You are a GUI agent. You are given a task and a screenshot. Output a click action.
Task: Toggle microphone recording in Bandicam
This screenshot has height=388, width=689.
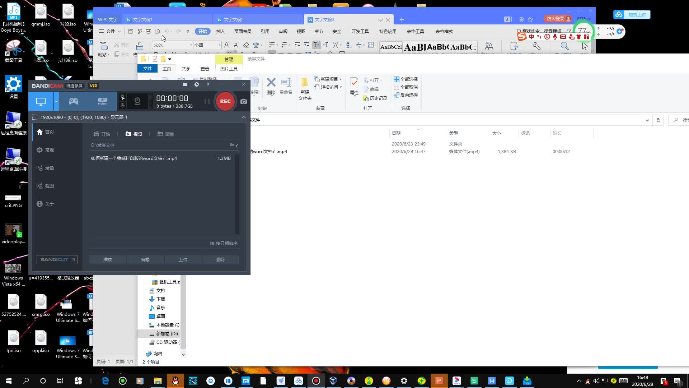tap(123, 105)
